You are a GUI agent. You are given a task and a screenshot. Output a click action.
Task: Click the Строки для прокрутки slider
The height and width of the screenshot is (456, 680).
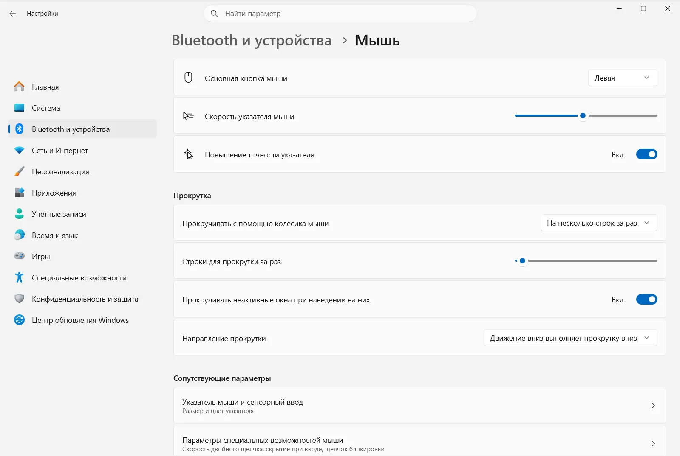(x=586, y=260)
